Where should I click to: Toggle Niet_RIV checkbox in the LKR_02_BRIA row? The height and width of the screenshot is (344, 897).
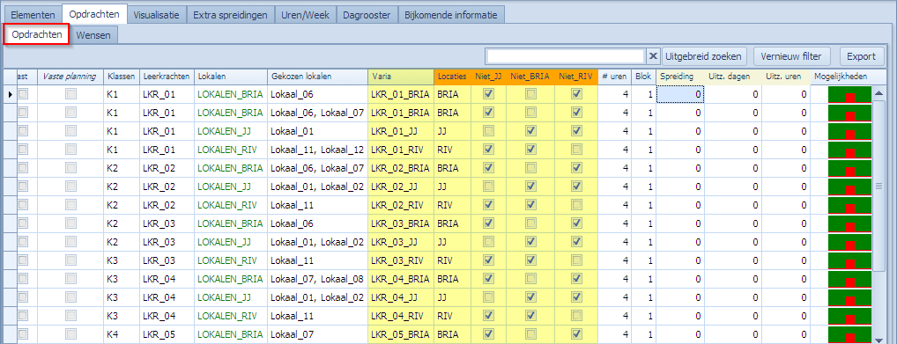point(576,168)
